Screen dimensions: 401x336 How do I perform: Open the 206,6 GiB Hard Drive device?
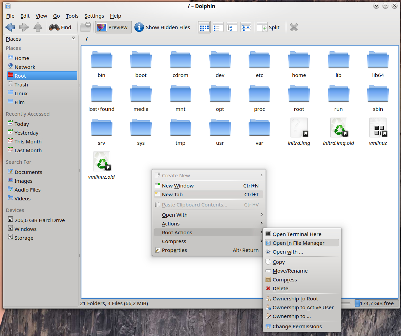tap(42, 220)
